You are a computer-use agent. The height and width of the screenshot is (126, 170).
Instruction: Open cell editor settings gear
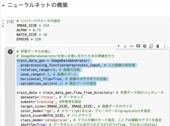click(x=144, y=46)
